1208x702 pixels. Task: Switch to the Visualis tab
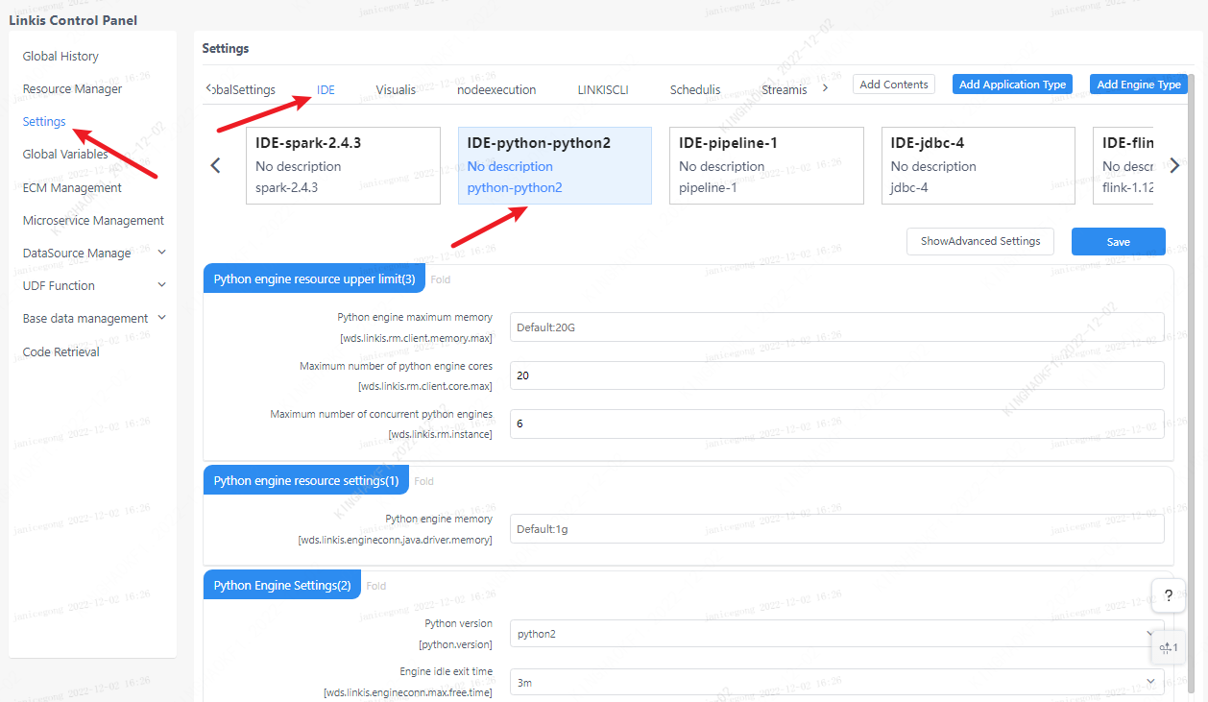tap(396, 89)
